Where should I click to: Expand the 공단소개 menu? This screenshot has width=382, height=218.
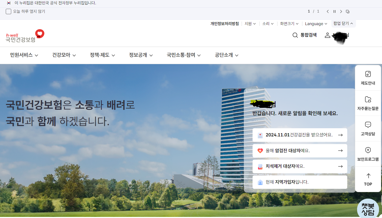tap(227, 55)
